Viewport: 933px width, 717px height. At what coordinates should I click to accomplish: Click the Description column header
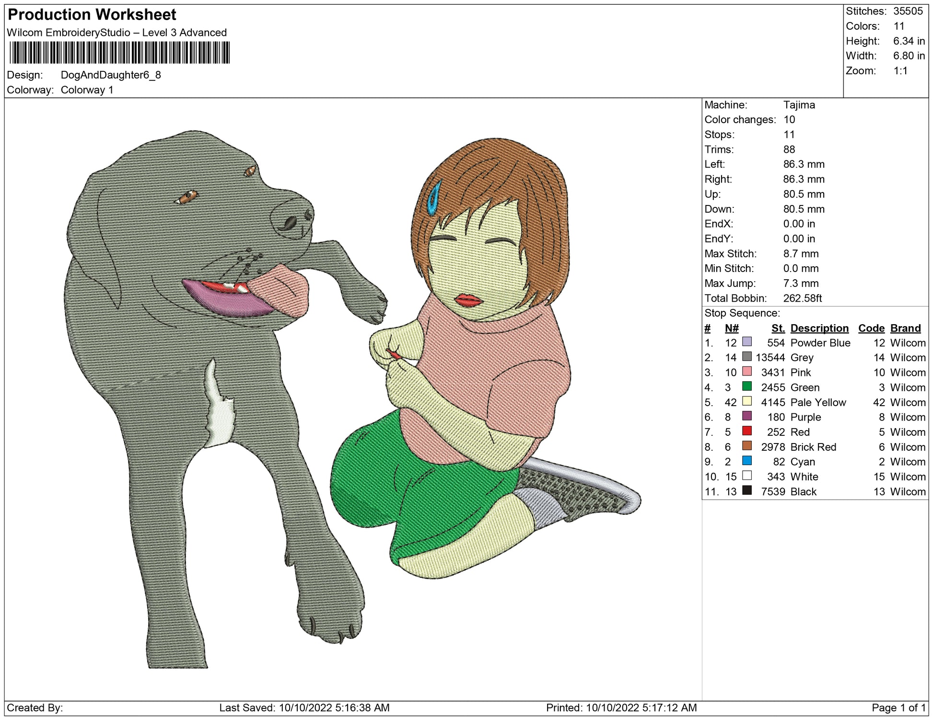[x=819, y=328]
